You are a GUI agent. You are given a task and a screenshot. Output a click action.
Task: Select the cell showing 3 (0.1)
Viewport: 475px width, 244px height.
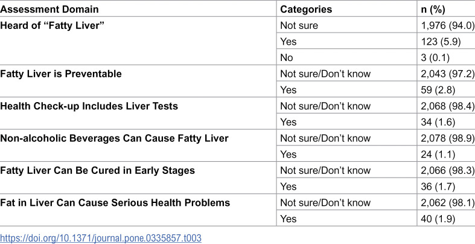pyautogui.click(x=435, y=57)
